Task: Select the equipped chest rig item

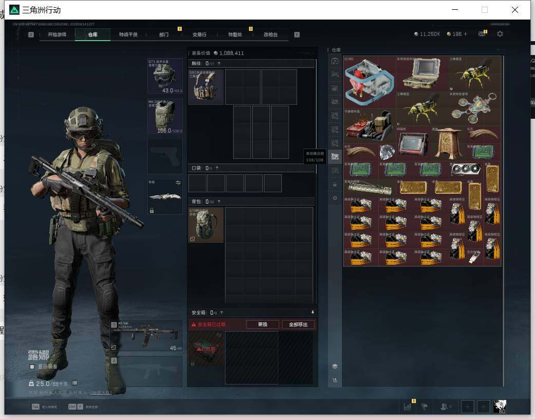Action: [206, 87]
